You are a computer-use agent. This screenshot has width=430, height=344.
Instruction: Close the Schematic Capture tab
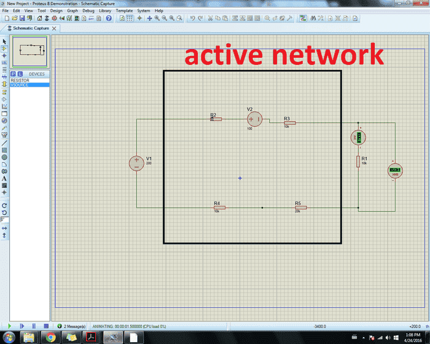point(55,28)
